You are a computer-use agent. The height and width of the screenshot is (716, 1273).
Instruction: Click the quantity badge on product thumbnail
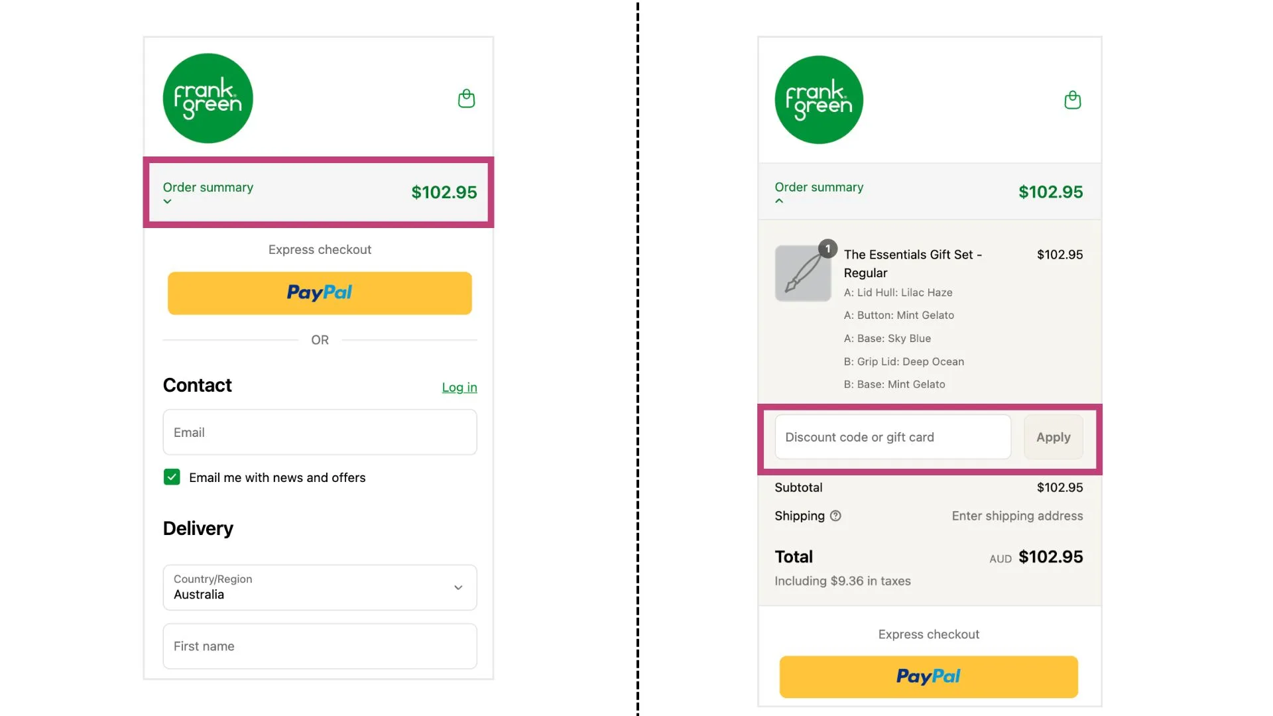(x=827, y=249)
